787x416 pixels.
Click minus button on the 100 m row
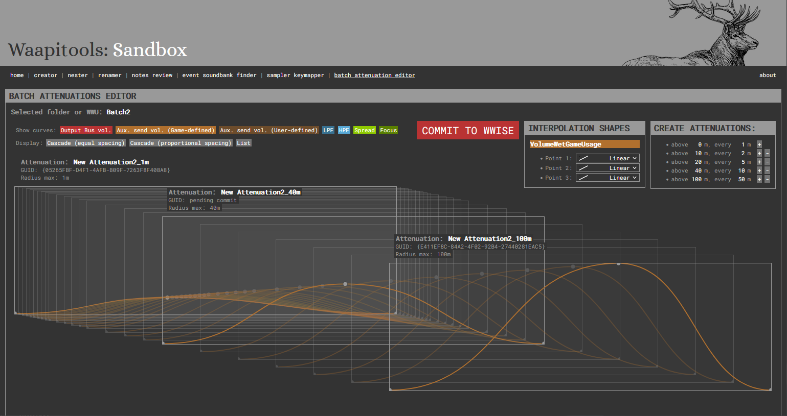tap(767, 179)
